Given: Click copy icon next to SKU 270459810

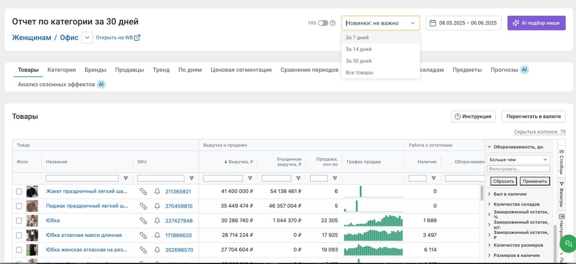Looking at the screenshot, I should coord(143,207).
